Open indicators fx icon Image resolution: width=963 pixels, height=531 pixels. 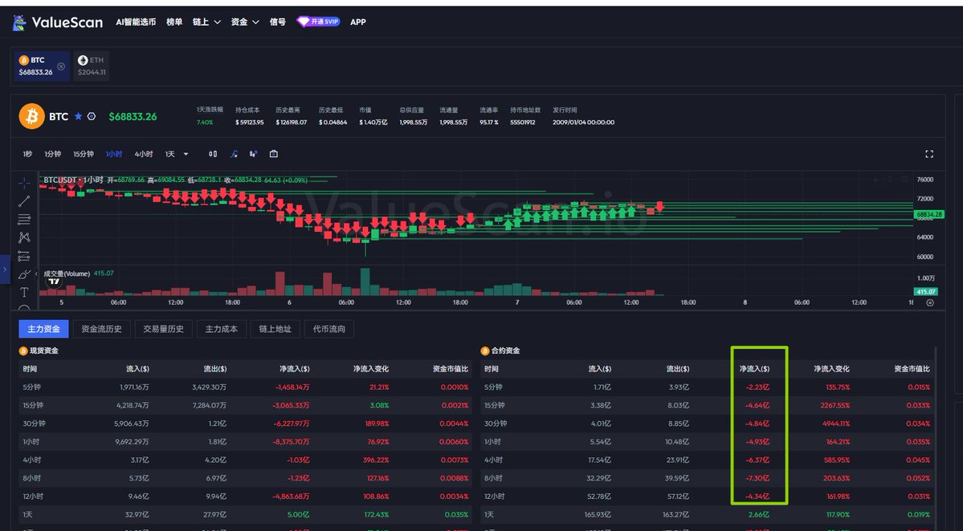click(x=234, y=154)
